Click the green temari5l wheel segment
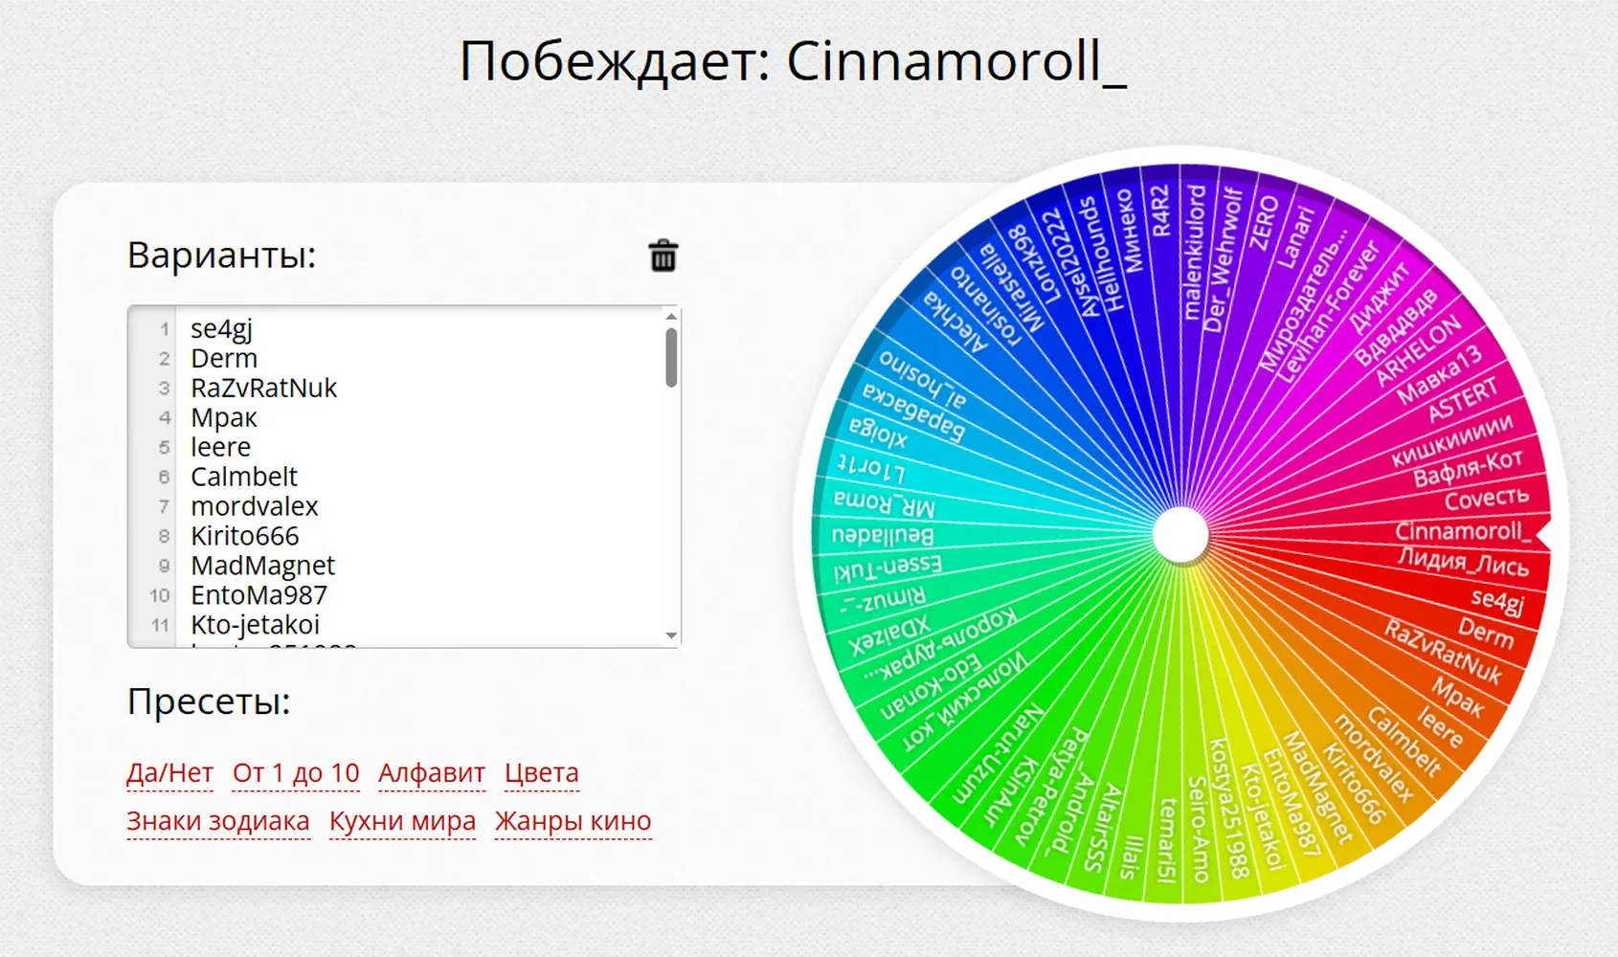 1166,840
